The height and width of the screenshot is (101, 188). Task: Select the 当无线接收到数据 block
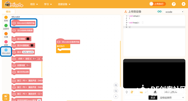(x=22, y=30)
